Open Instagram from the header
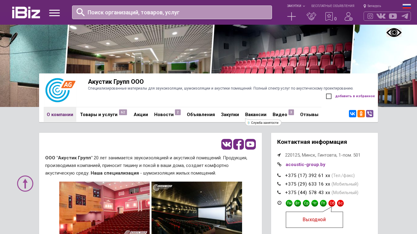The width and height of the screenshot is (417, 234). tap(370, 16)
